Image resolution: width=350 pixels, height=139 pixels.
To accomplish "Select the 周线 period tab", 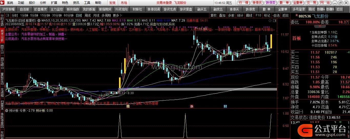I will click(87, 15).
